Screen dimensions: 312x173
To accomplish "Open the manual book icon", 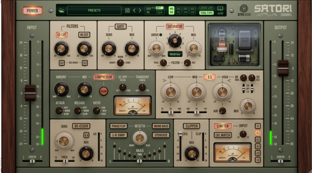I will tap(220, 8).
